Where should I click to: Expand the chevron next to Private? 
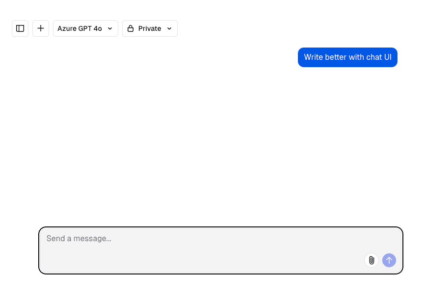[x=169, y=28]
